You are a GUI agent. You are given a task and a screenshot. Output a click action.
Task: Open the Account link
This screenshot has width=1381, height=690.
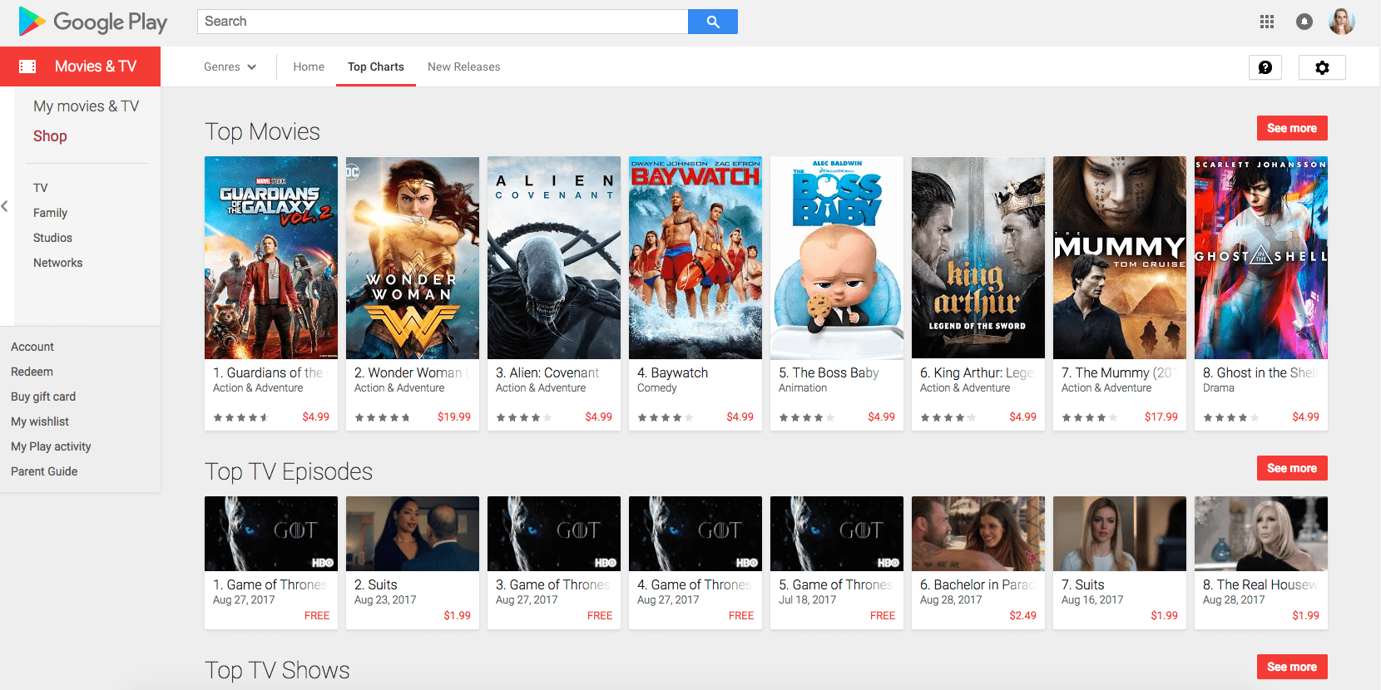[32, 347]
